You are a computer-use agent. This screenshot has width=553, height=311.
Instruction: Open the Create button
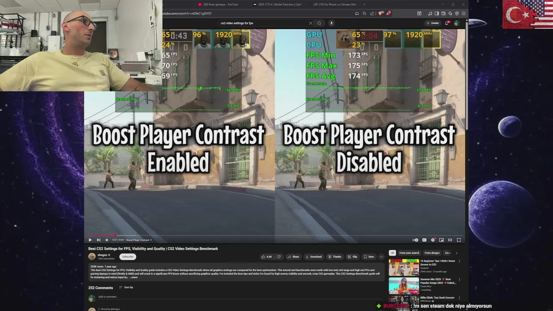(x=432, y=23)
